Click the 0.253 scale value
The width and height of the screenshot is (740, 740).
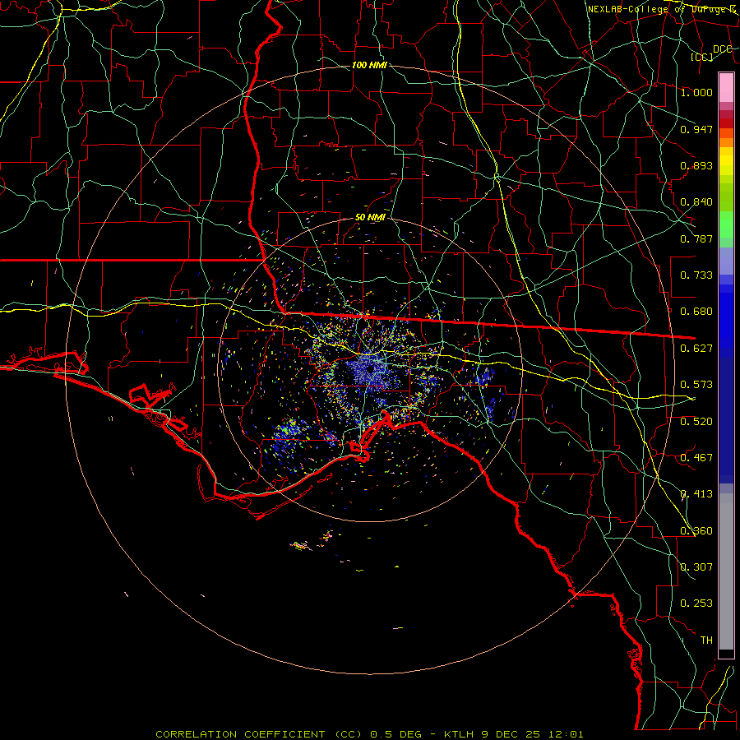[x=696, y=604]
